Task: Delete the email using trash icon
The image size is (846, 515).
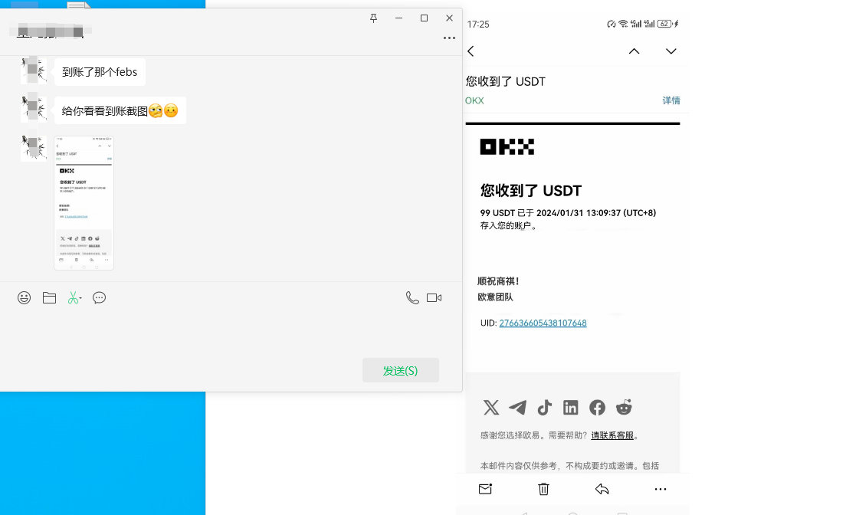Action: coord(543,489)
